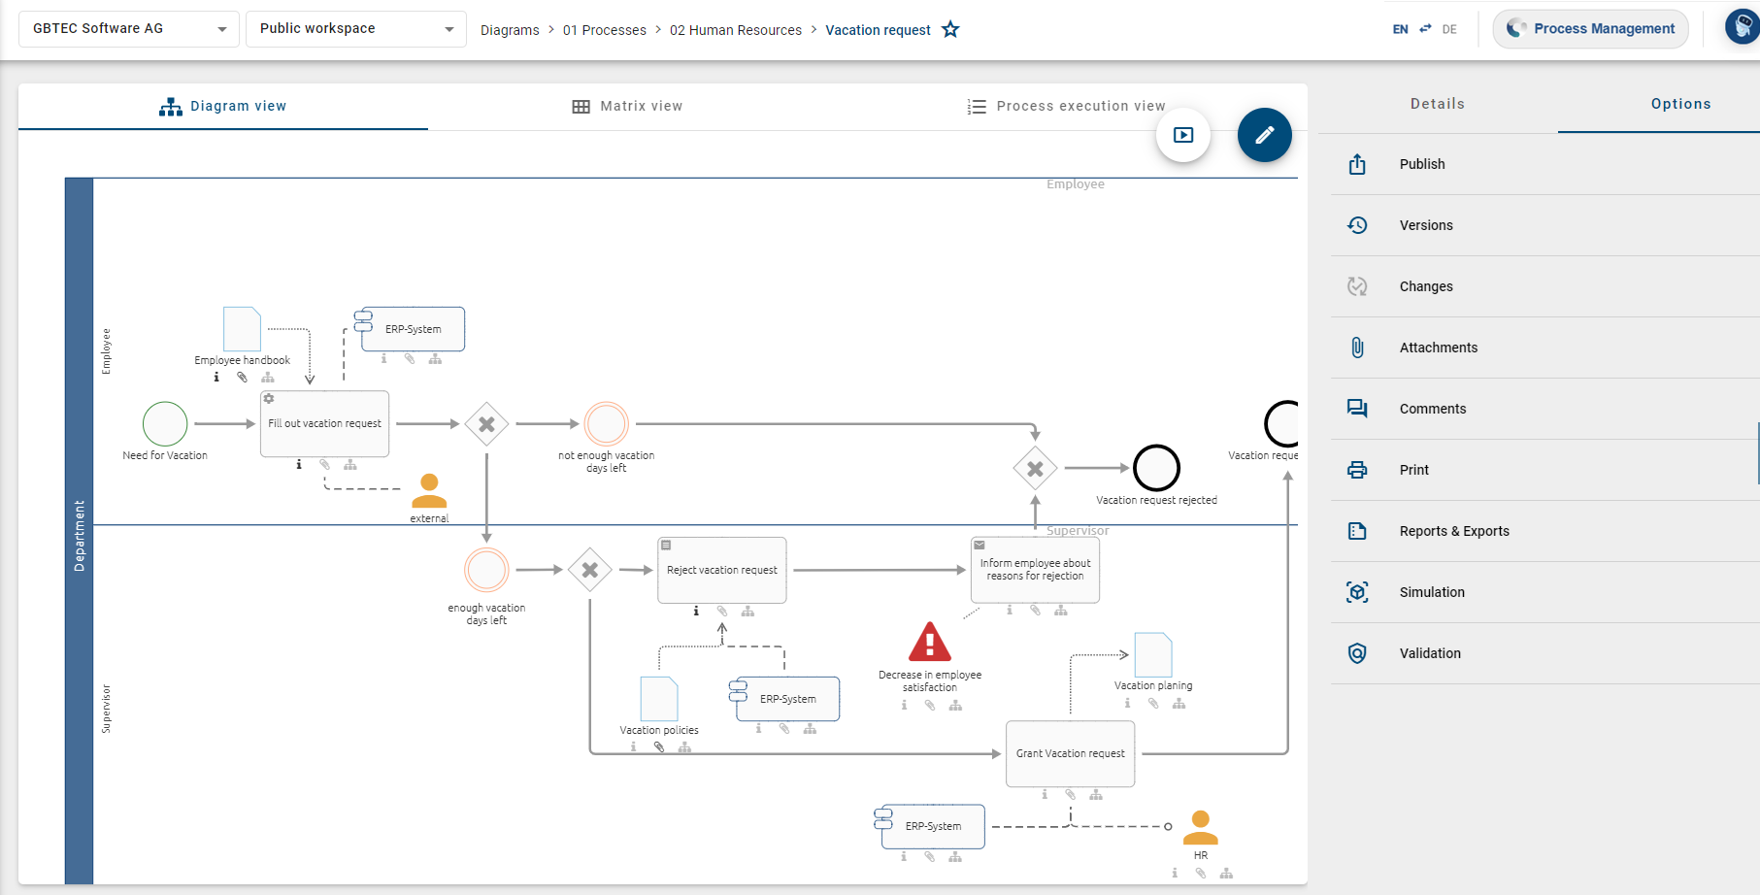This screenshot has width=1760, height=895.
Task: Select the Need for Vacation start event
Action: click(165, 424)
